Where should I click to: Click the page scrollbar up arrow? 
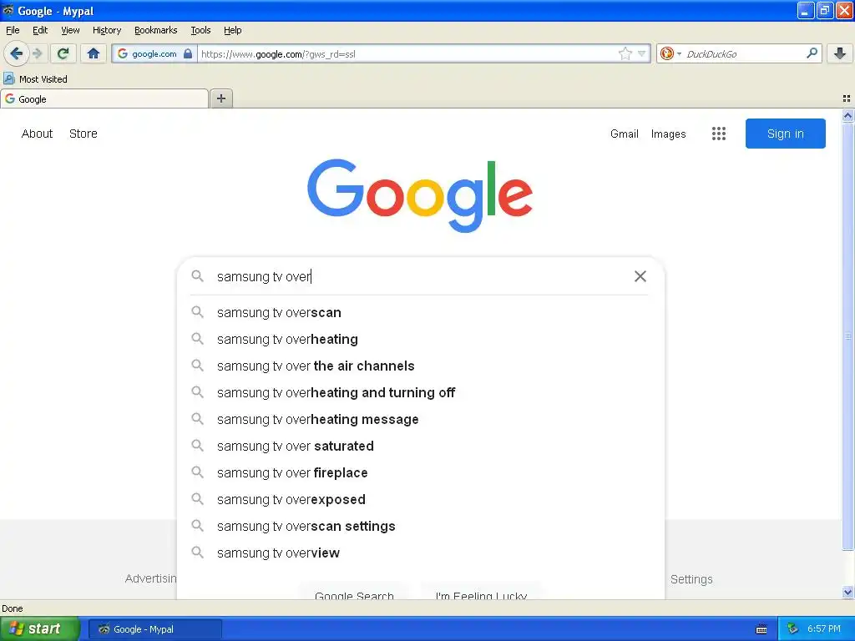[x=847, y=115]
